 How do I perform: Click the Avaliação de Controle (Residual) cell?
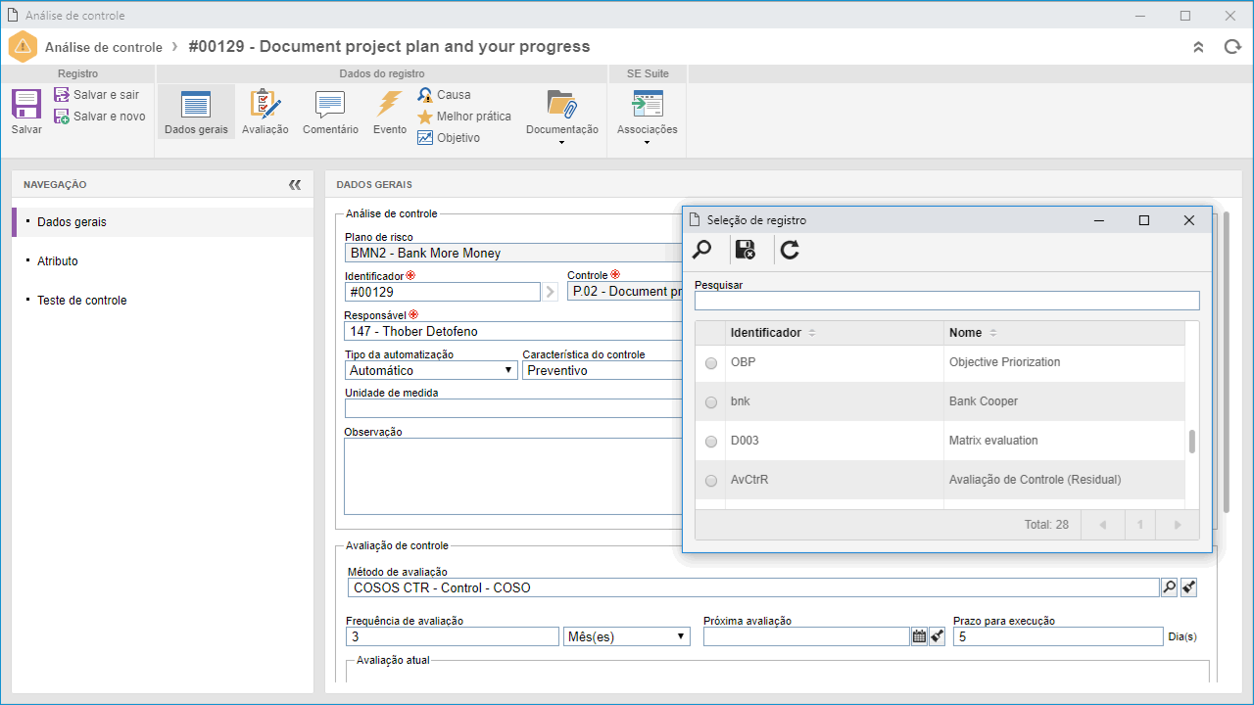(1065, 480)
